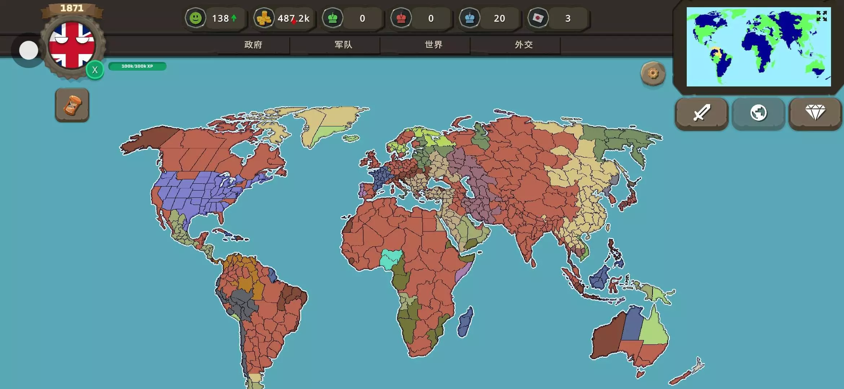This screenshot has height=389, width=844.
Task: Click the white circle joystick toggle
Action: 28,50
